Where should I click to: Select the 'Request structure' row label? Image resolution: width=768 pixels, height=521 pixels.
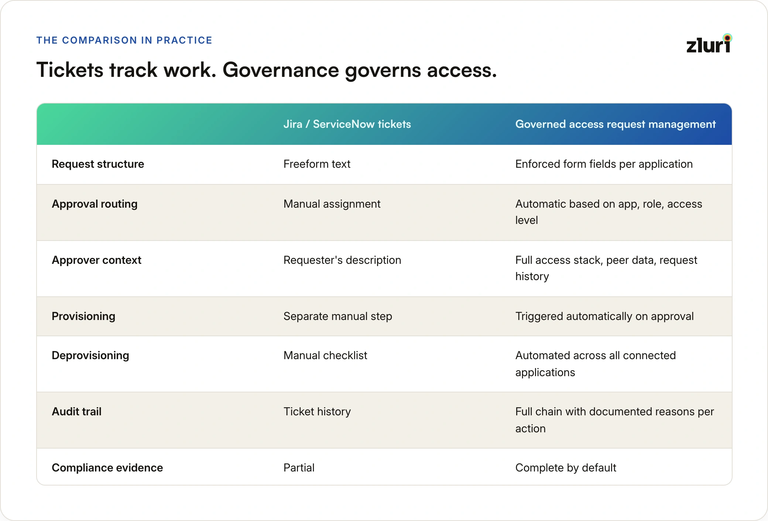coord(98,164)
